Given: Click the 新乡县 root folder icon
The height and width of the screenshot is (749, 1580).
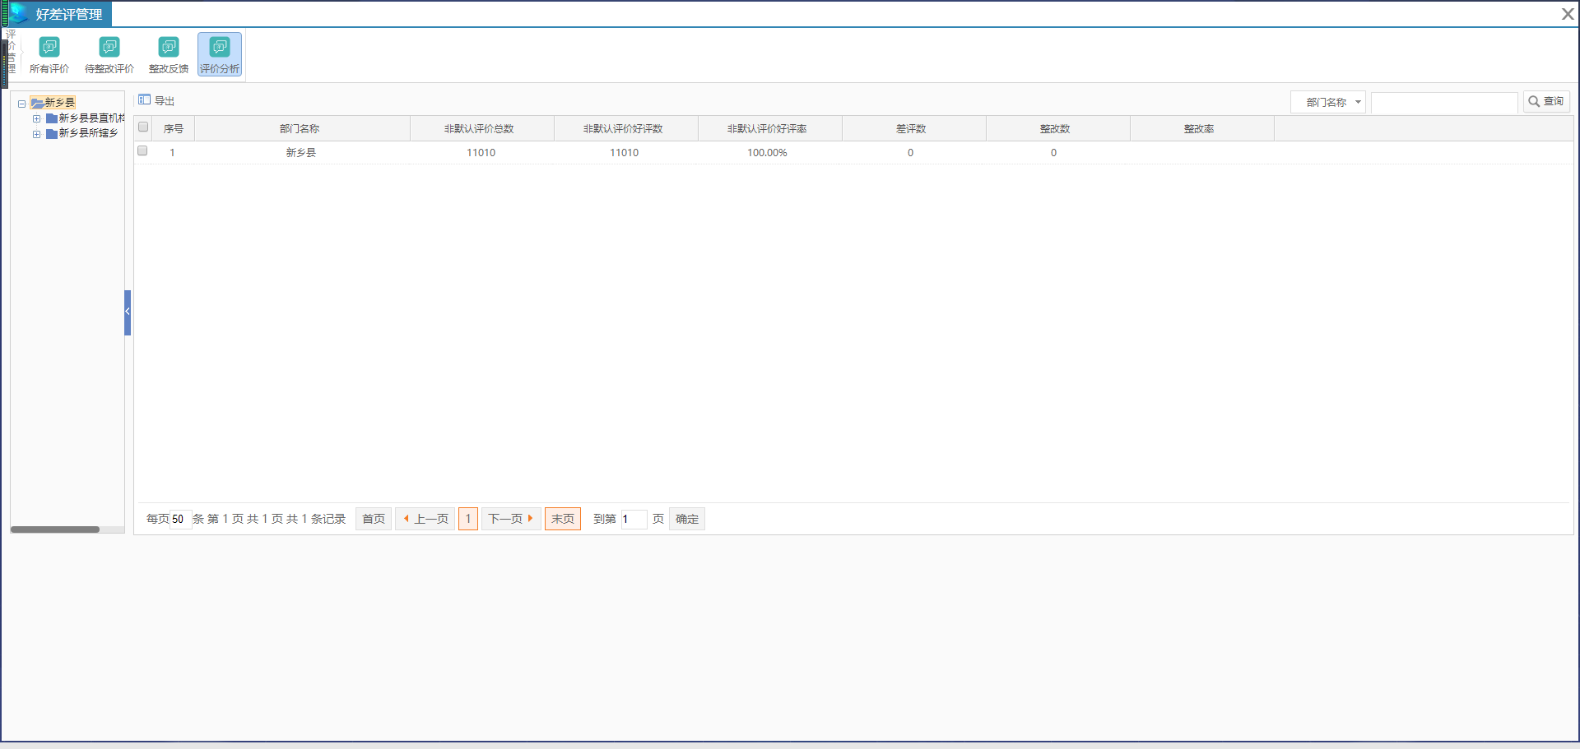Looking at the screenshot, I should coord(37,103).
